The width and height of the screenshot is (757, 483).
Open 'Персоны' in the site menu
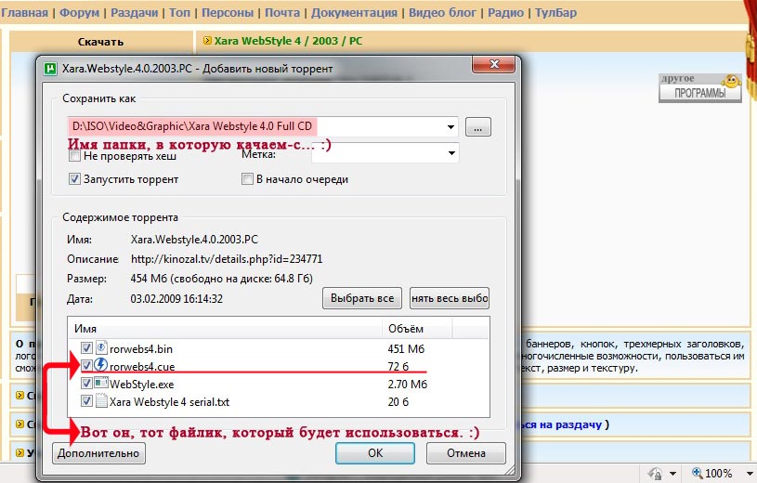tap(228, 13)
